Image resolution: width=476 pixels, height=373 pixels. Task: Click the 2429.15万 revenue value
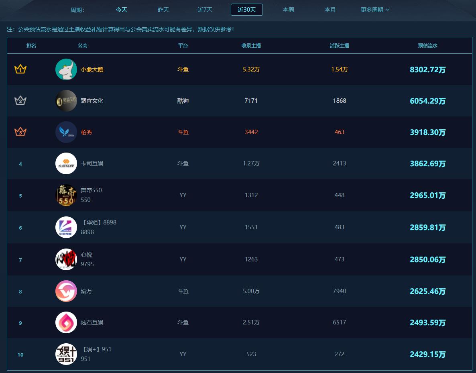click(428, 355)
